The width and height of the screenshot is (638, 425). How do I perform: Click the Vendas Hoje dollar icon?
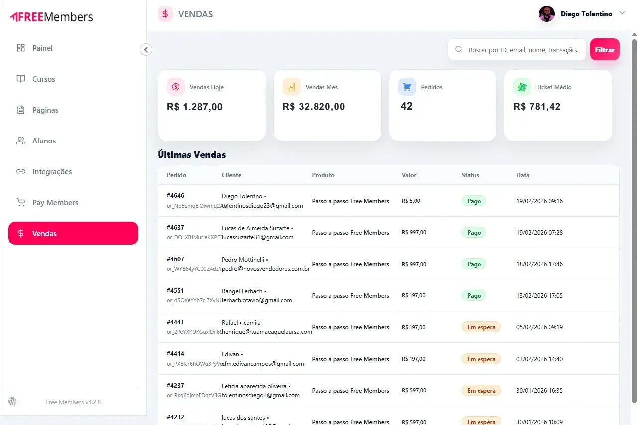176,87
